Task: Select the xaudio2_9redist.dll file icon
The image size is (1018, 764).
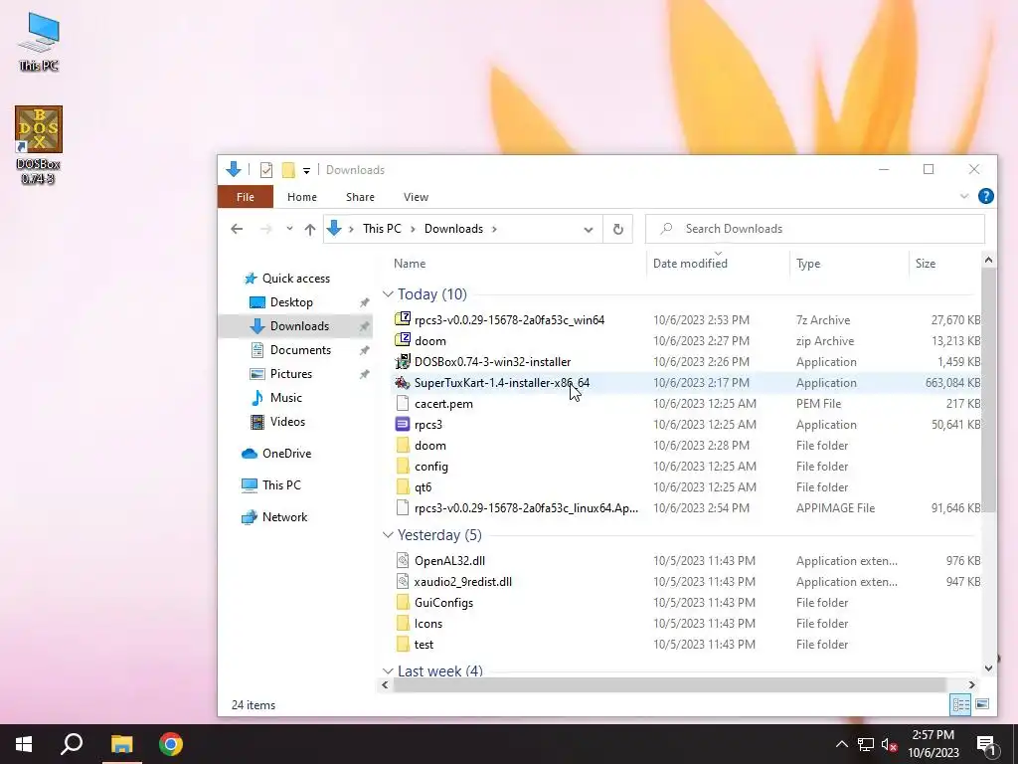Action: pos(403,581)
